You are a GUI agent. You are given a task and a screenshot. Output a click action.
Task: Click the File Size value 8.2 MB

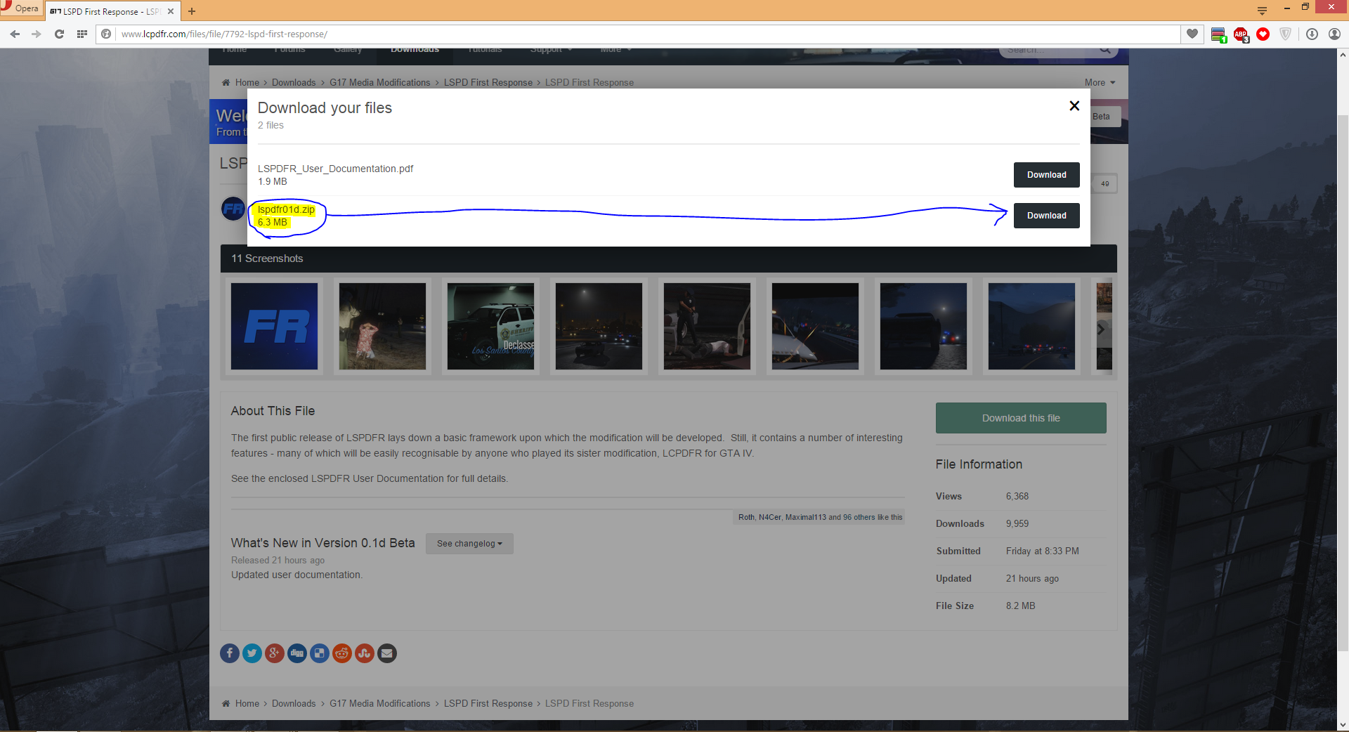(x=1020, y=606)
